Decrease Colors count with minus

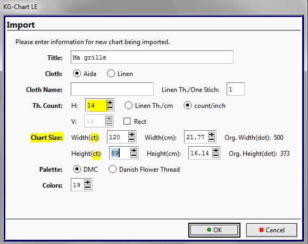pyautogui.click(x=87, y=187)
